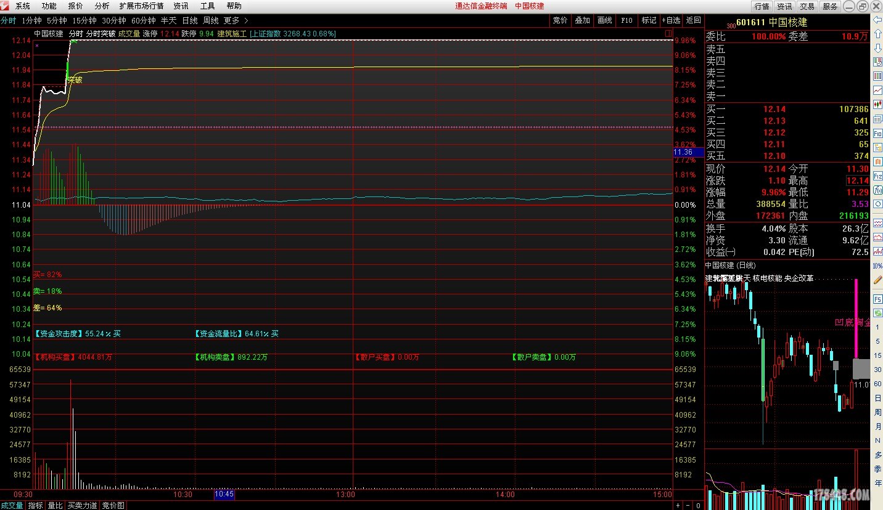Click the 画线 draw line button
The width and height of the screenshot is (883, 510).
(x=604, y=20)
